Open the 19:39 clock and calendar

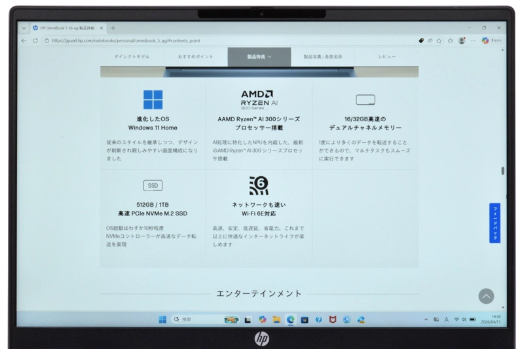[x=491, y=320]
